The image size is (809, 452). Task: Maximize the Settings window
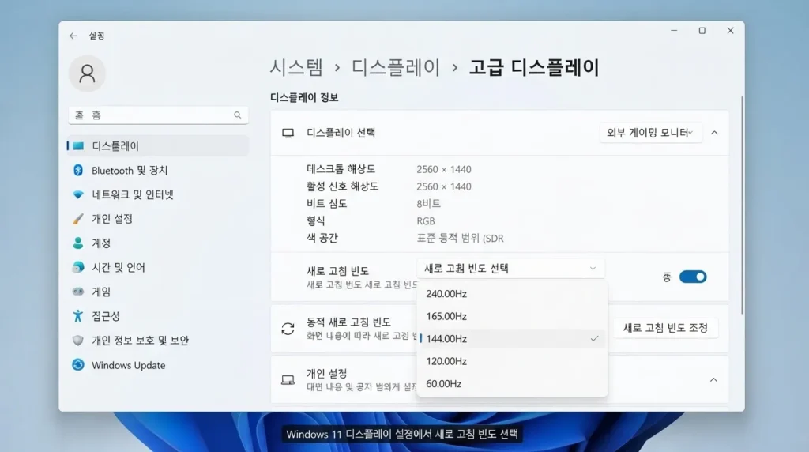[x=702, y=31]
